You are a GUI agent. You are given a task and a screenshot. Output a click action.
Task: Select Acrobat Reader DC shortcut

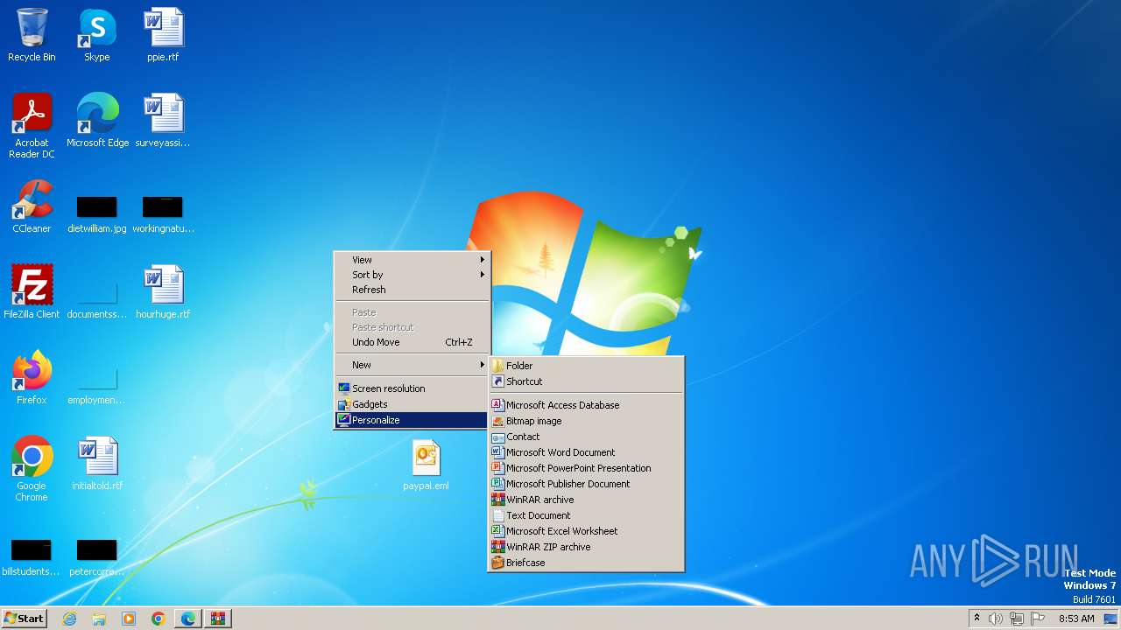pos(32,126)
